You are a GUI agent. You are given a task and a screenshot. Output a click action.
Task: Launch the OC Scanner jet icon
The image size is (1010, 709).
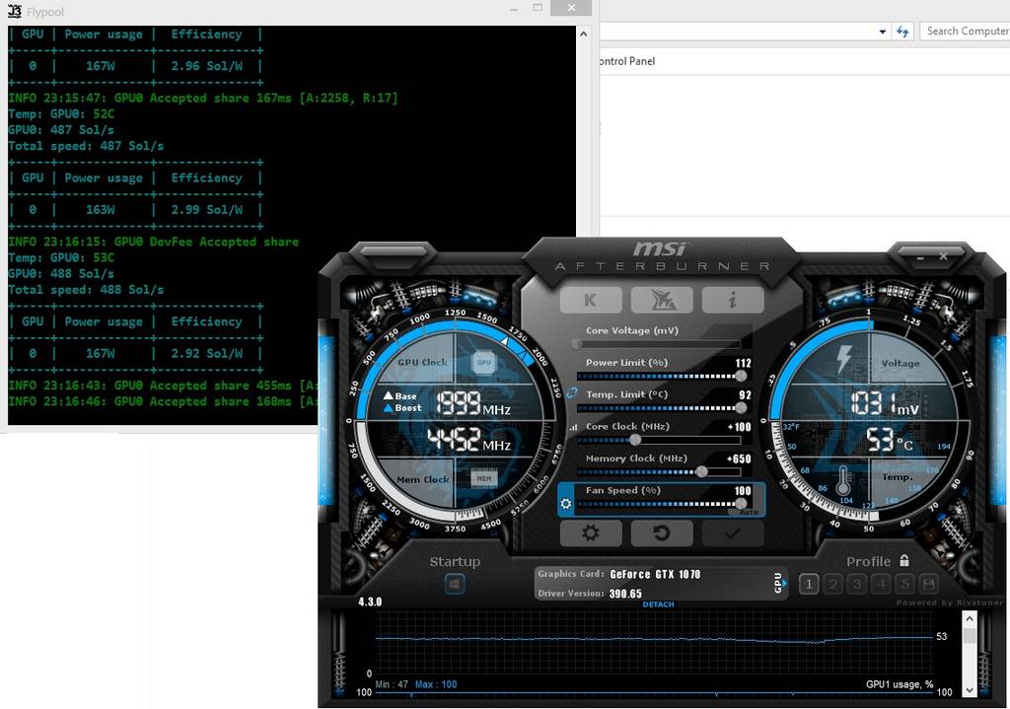point(661,300)
